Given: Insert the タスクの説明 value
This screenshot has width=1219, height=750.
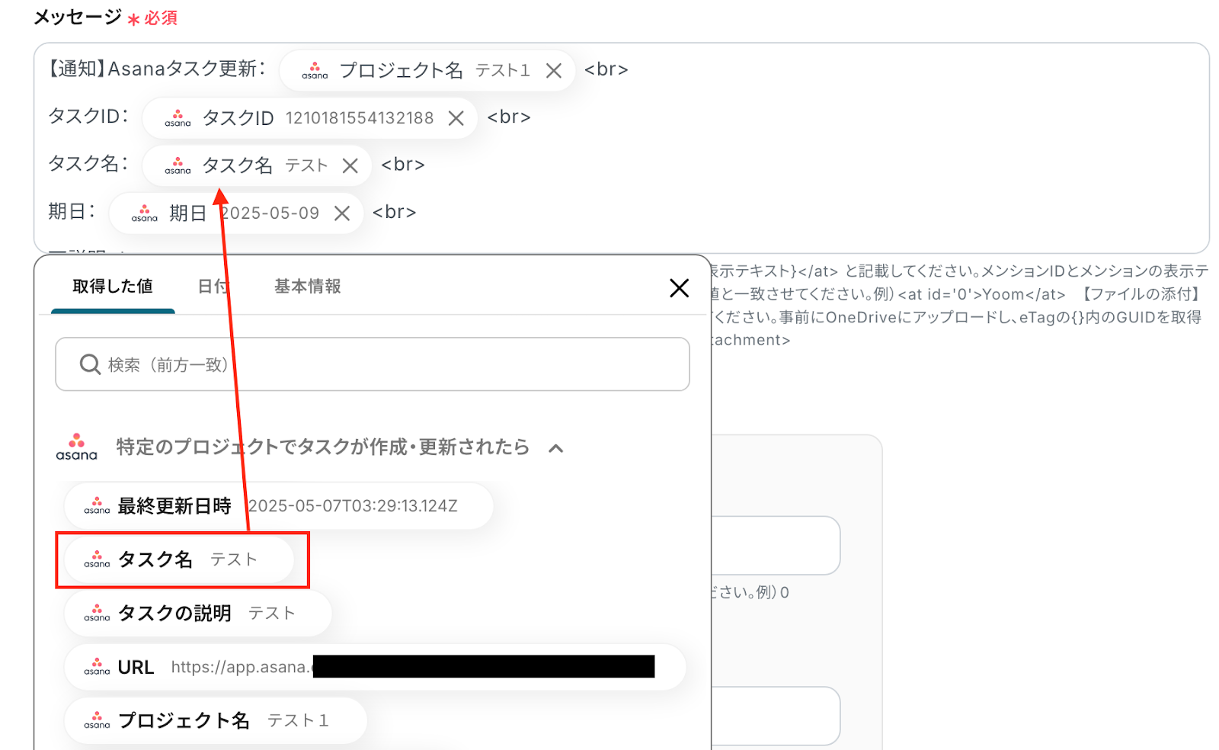Looking at the screenshot, I should pyautogui.click(x=198, y=614).
